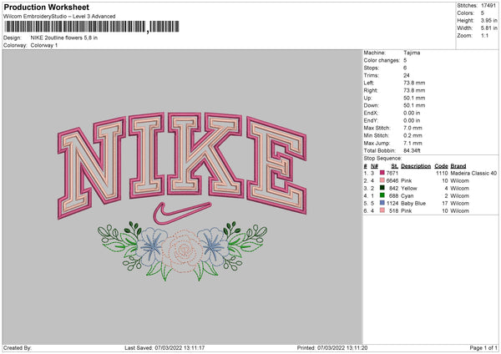501x354 pixels.
Task: Click the Max Stitch value 7.0 mm
Action: (412, 128)
